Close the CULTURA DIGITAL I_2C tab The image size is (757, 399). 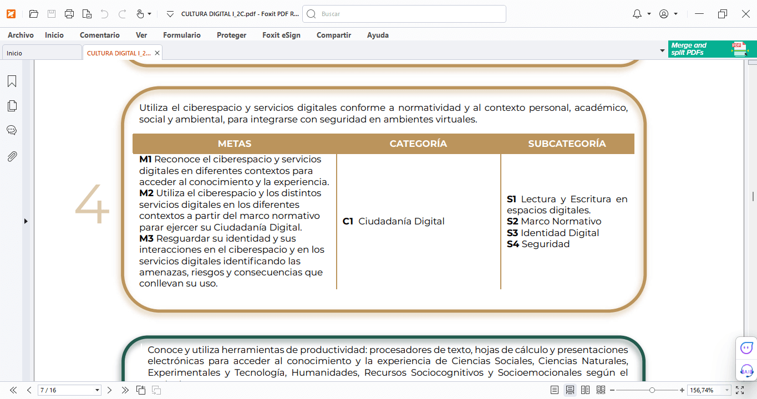(x=157, y=53)
